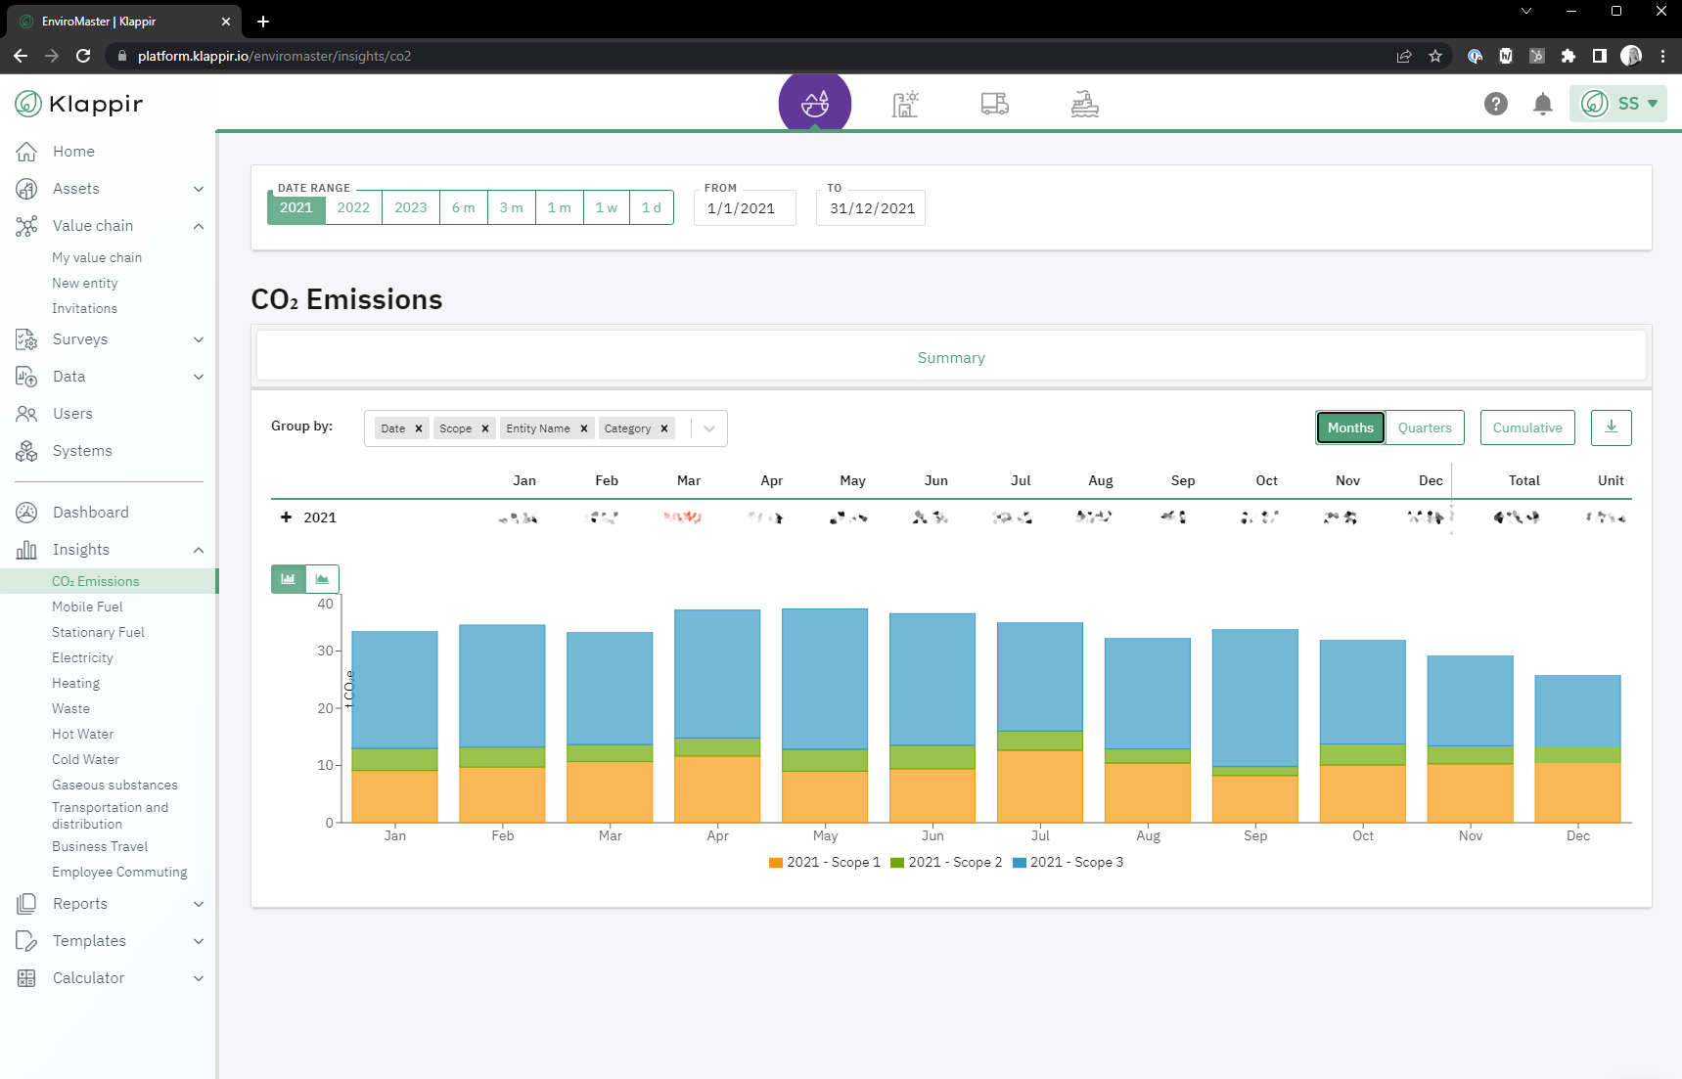Image resolution: width=1682 pixels, height=1079 pixels.
Task: Click the Templates sidebar icon
Action: [26, 941]
